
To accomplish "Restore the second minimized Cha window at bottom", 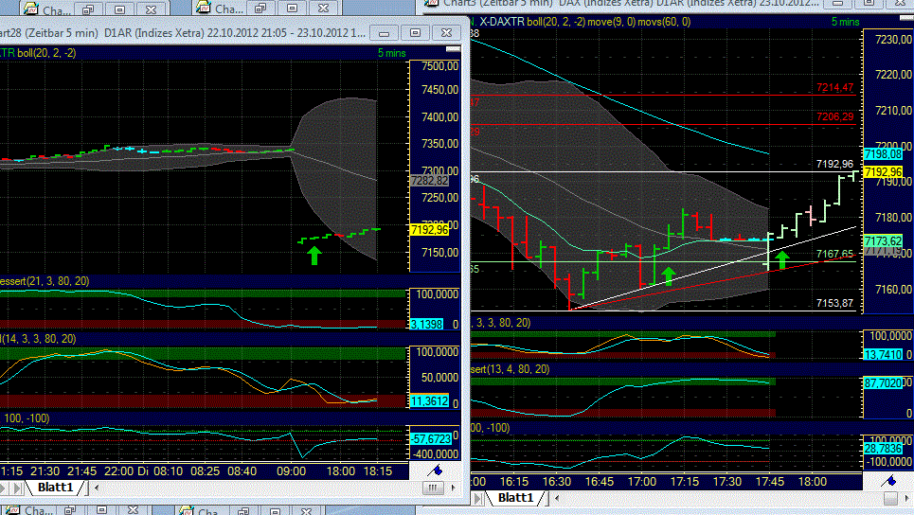I will (x=243, y=511).
